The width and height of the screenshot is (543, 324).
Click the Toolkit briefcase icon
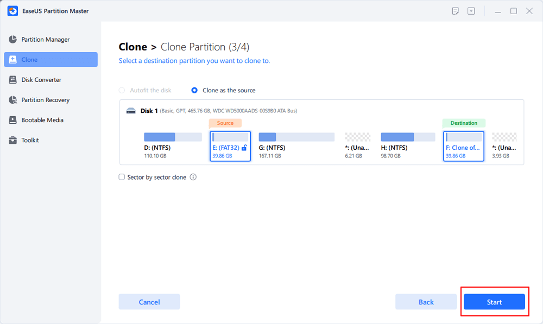coord(13,140)
